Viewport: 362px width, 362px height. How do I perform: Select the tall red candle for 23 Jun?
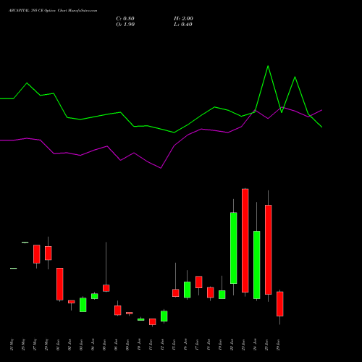(x=245, y=240)
